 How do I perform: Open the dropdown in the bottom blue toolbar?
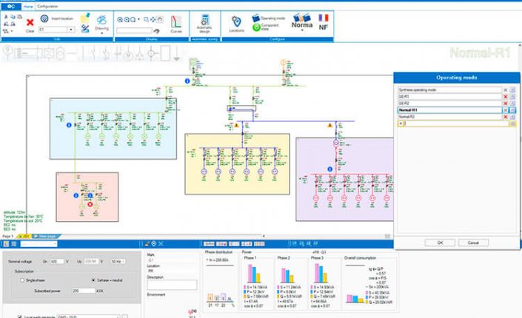tap(39, 244)
